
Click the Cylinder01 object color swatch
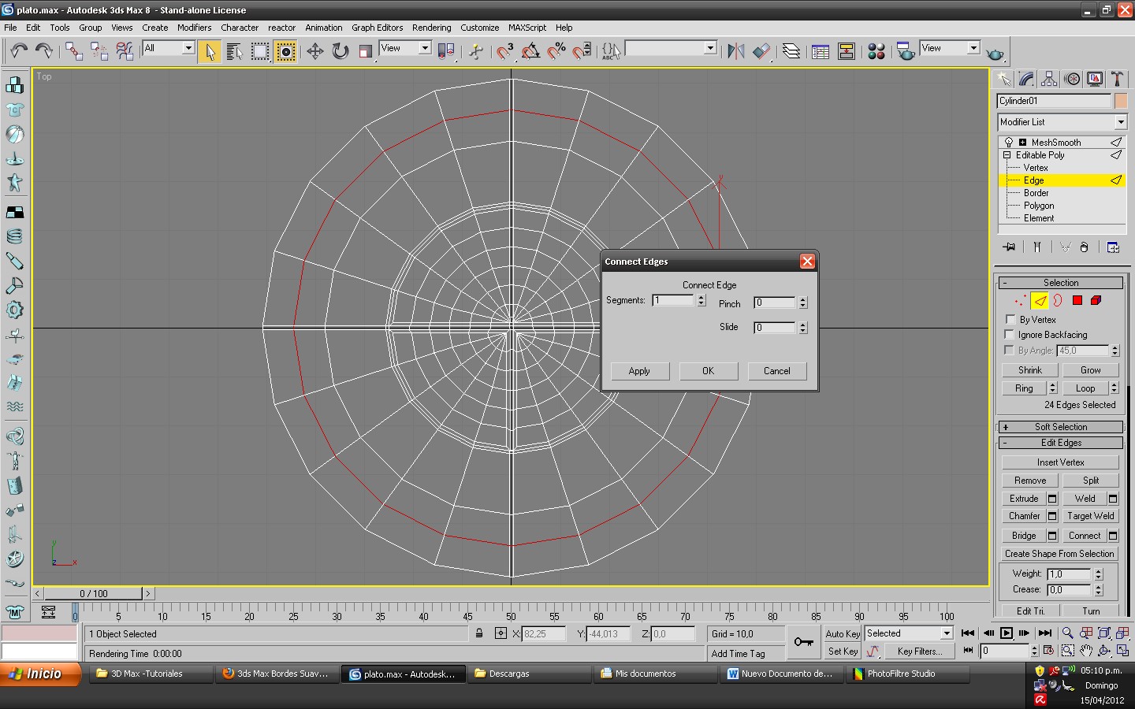click(1120, 101)
